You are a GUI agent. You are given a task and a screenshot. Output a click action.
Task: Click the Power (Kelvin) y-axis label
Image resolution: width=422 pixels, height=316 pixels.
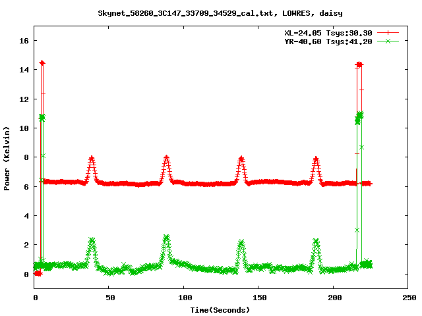coord(7,159)
